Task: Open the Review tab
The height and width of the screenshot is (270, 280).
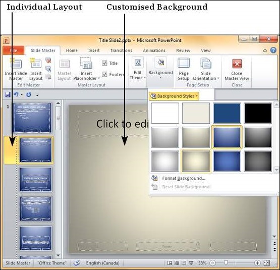Action: 183,50
